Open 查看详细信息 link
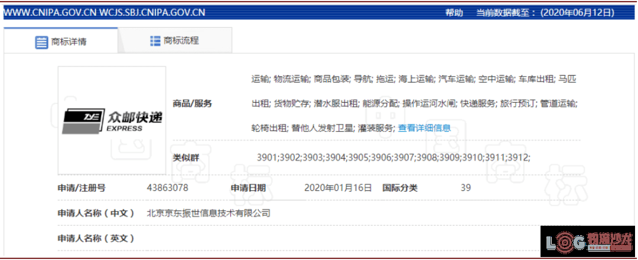This screenshot has height=260, width=638. click(x=424, y=128)
